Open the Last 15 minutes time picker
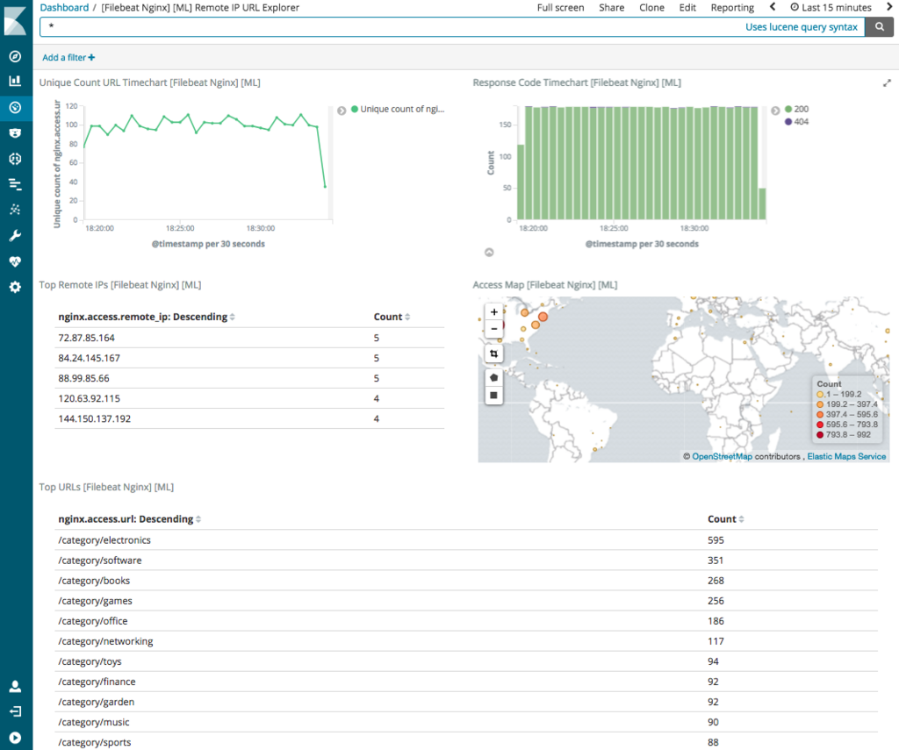 (831, 7)
